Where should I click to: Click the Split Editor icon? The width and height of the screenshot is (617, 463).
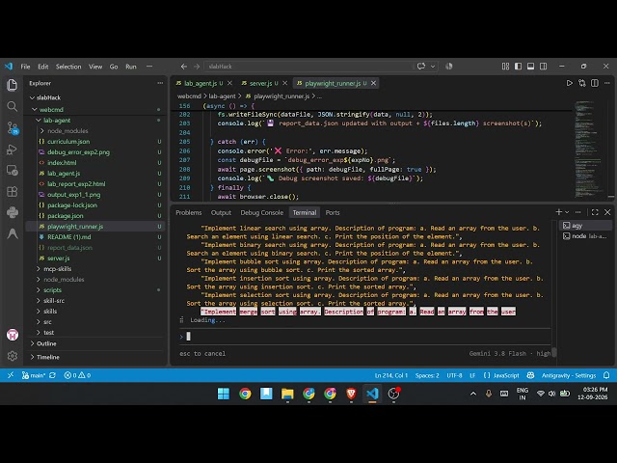point(595,83)
